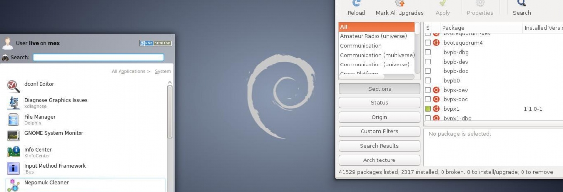Mark the libvpb-doc checkbox
563x192 pixels.
(428, 71)
